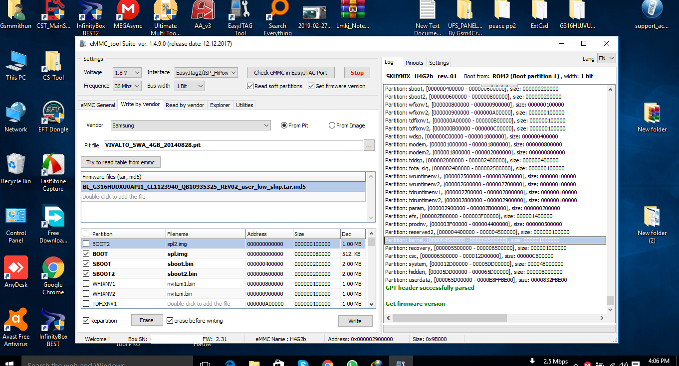Open AnyDesk desktop icon
Image resolution: width=679 pixels, height=366 pixels.
pos(16,272)
